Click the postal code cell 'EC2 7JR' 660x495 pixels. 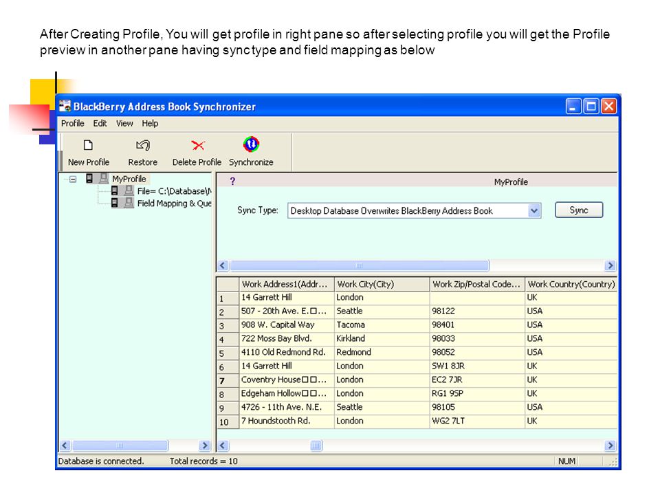[477, 379]
